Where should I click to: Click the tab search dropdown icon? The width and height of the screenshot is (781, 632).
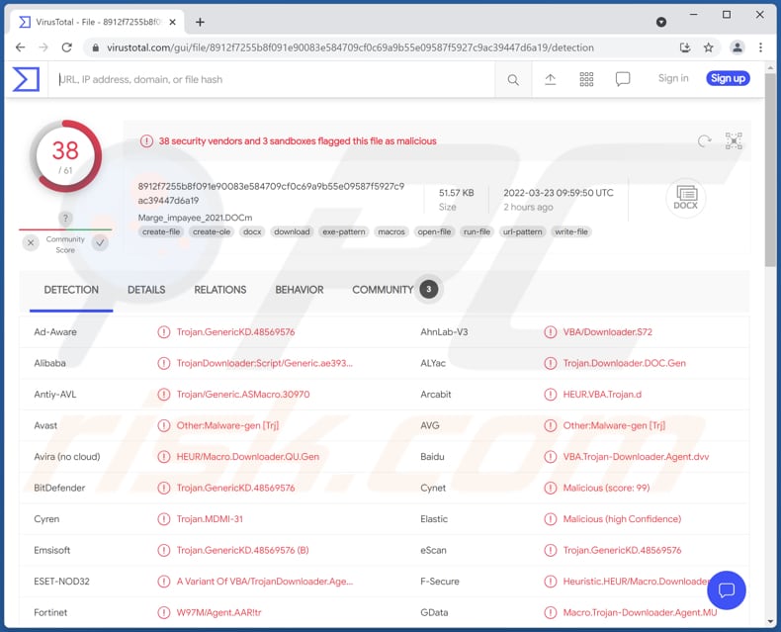(x=661, y=22)
